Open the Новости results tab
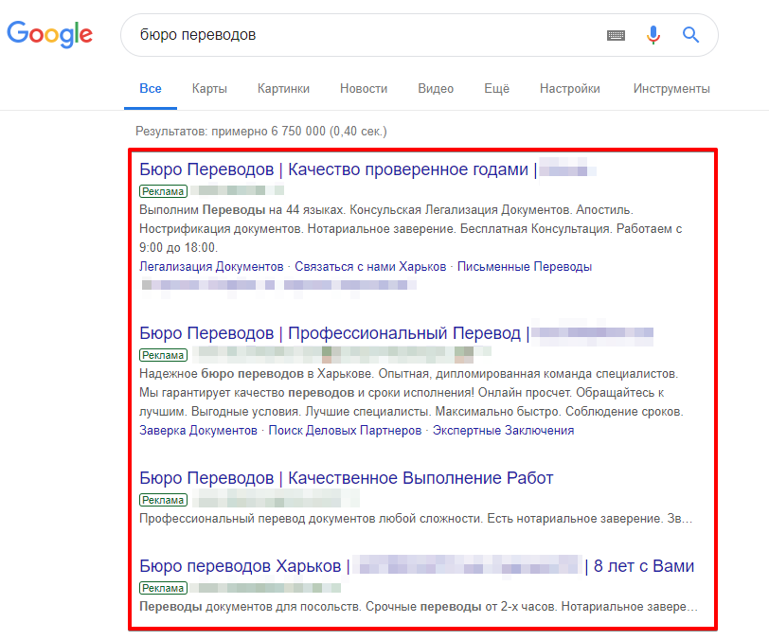 (x=363, y=88)
